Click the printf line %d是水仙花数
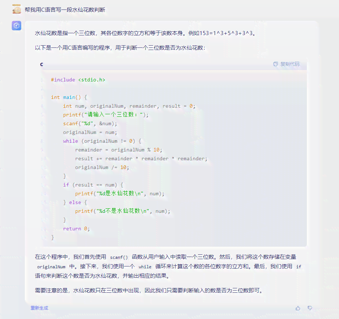This screenshot has width=339, height=319. pyautogui.click(x=120, y=193)
